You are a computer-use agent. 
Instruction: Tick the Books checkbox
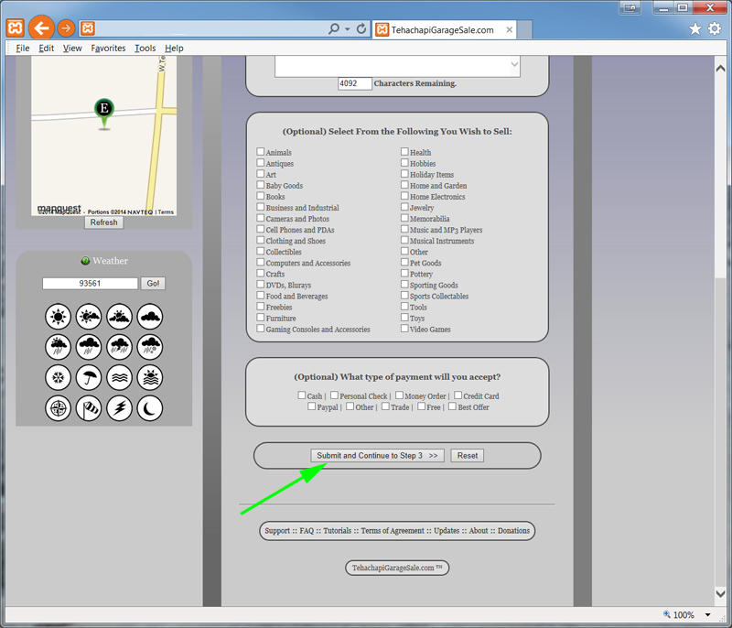point(261,196)
